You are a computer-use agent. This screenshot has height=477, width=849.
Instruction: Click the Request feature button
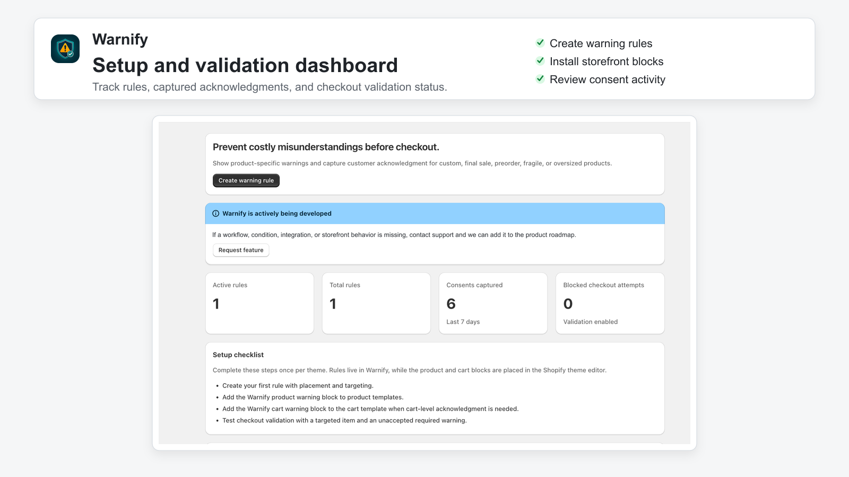pos(241,250)
